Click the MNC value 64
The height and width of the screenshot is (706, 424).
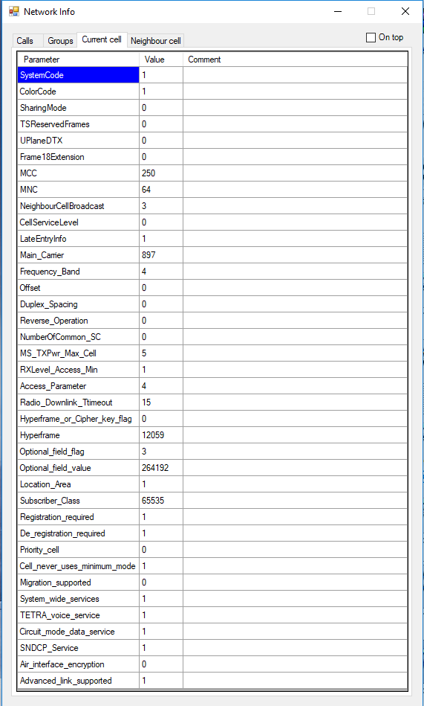[161, 190]
